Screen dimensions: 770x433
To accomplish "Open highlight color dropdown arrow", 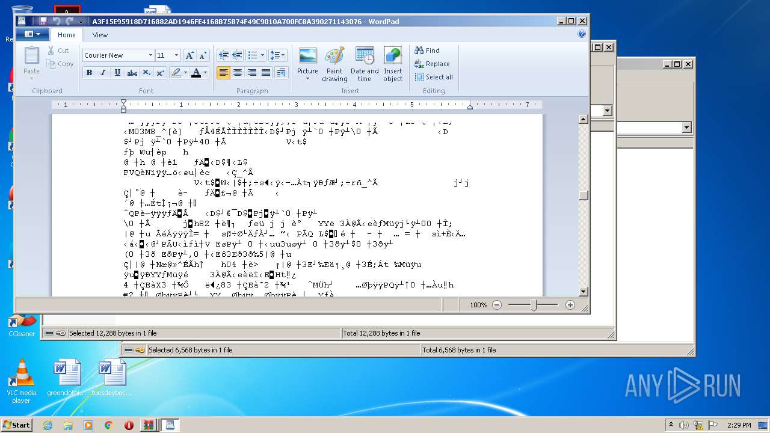I will tap(185, 73).
